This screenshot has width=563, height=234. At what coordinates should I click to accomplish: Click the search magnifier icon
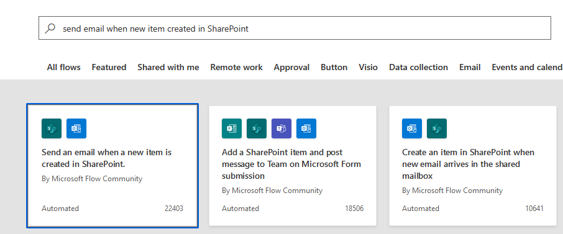50,29
